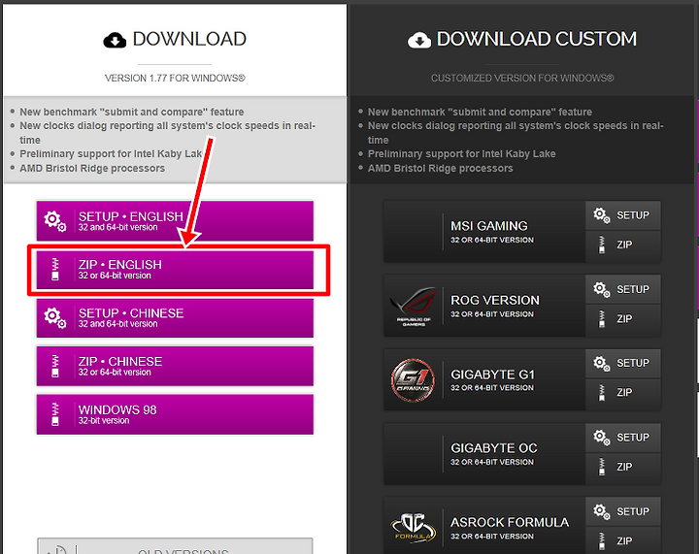Download the ZIP • ENGLISH package

175,270
